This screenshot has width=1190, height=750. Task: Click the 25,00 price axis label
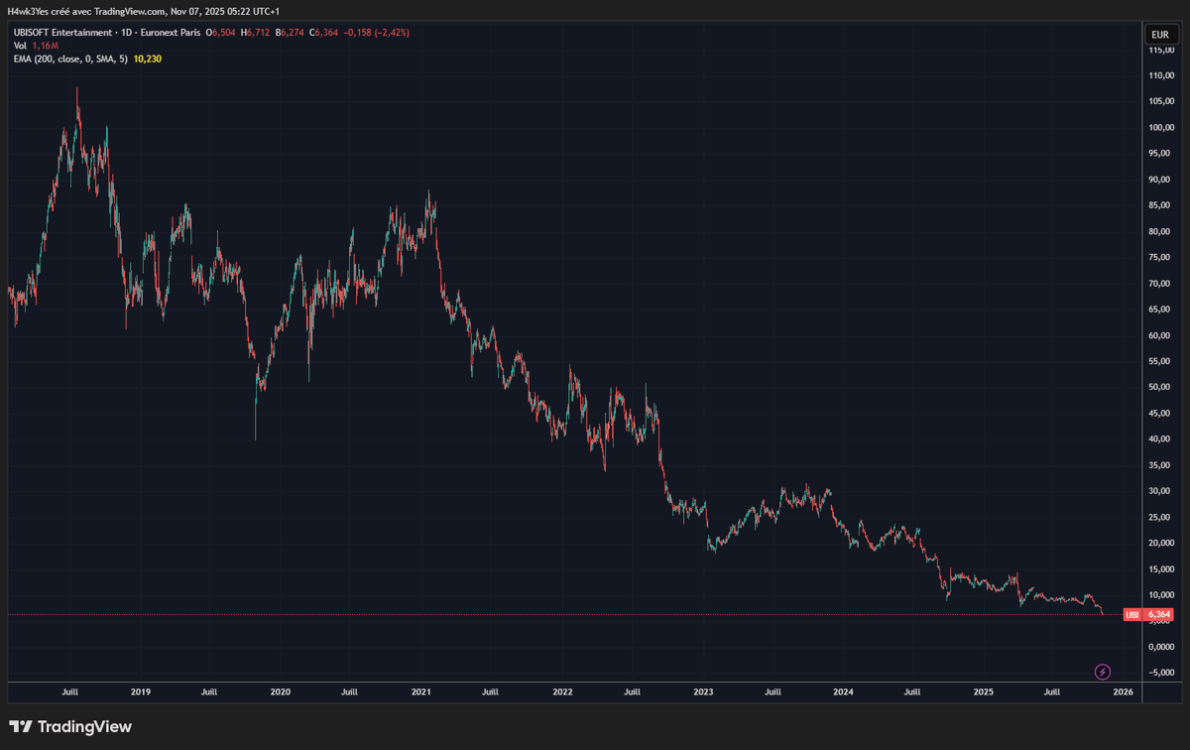click(x=1159, y=517)
